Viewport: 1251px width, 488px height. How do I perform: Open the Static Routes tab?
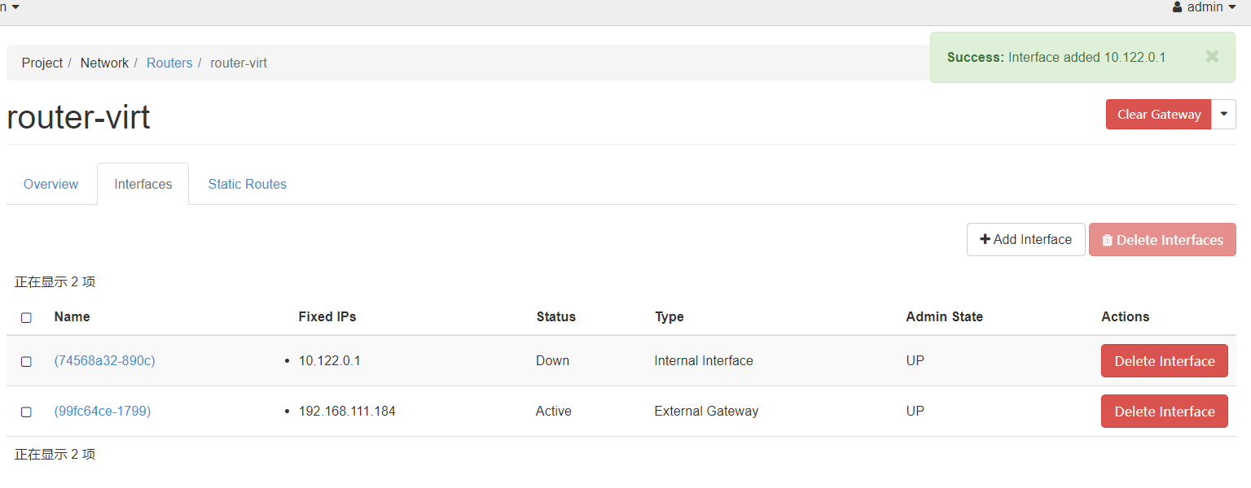tap(248, 184)
